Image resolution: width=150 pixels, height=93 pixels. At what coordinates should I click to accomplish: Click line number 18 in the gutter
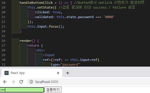click(4, 3)
